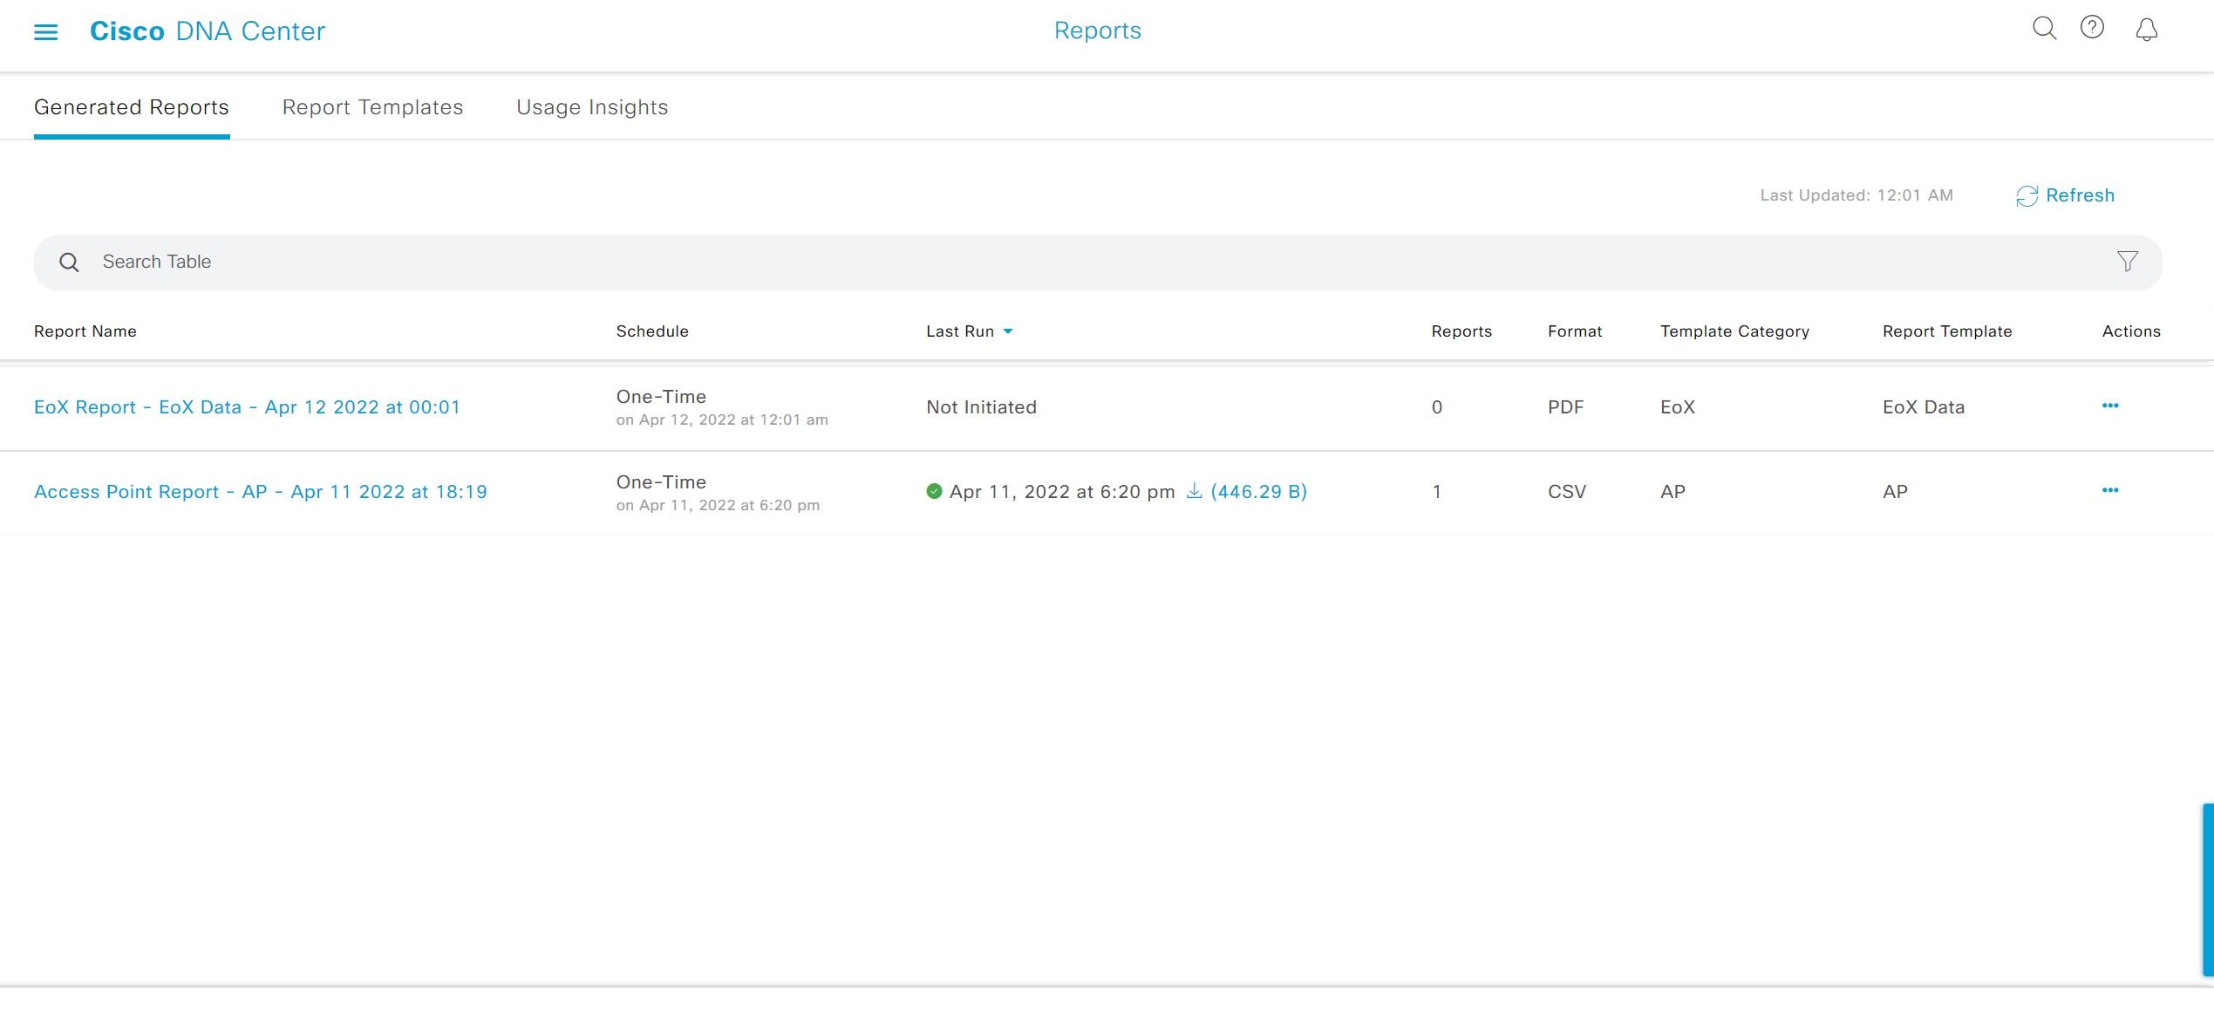Open the Usage Insights tab
Viewport: 2214px width, 1010px height.
[x=591, y=106]
